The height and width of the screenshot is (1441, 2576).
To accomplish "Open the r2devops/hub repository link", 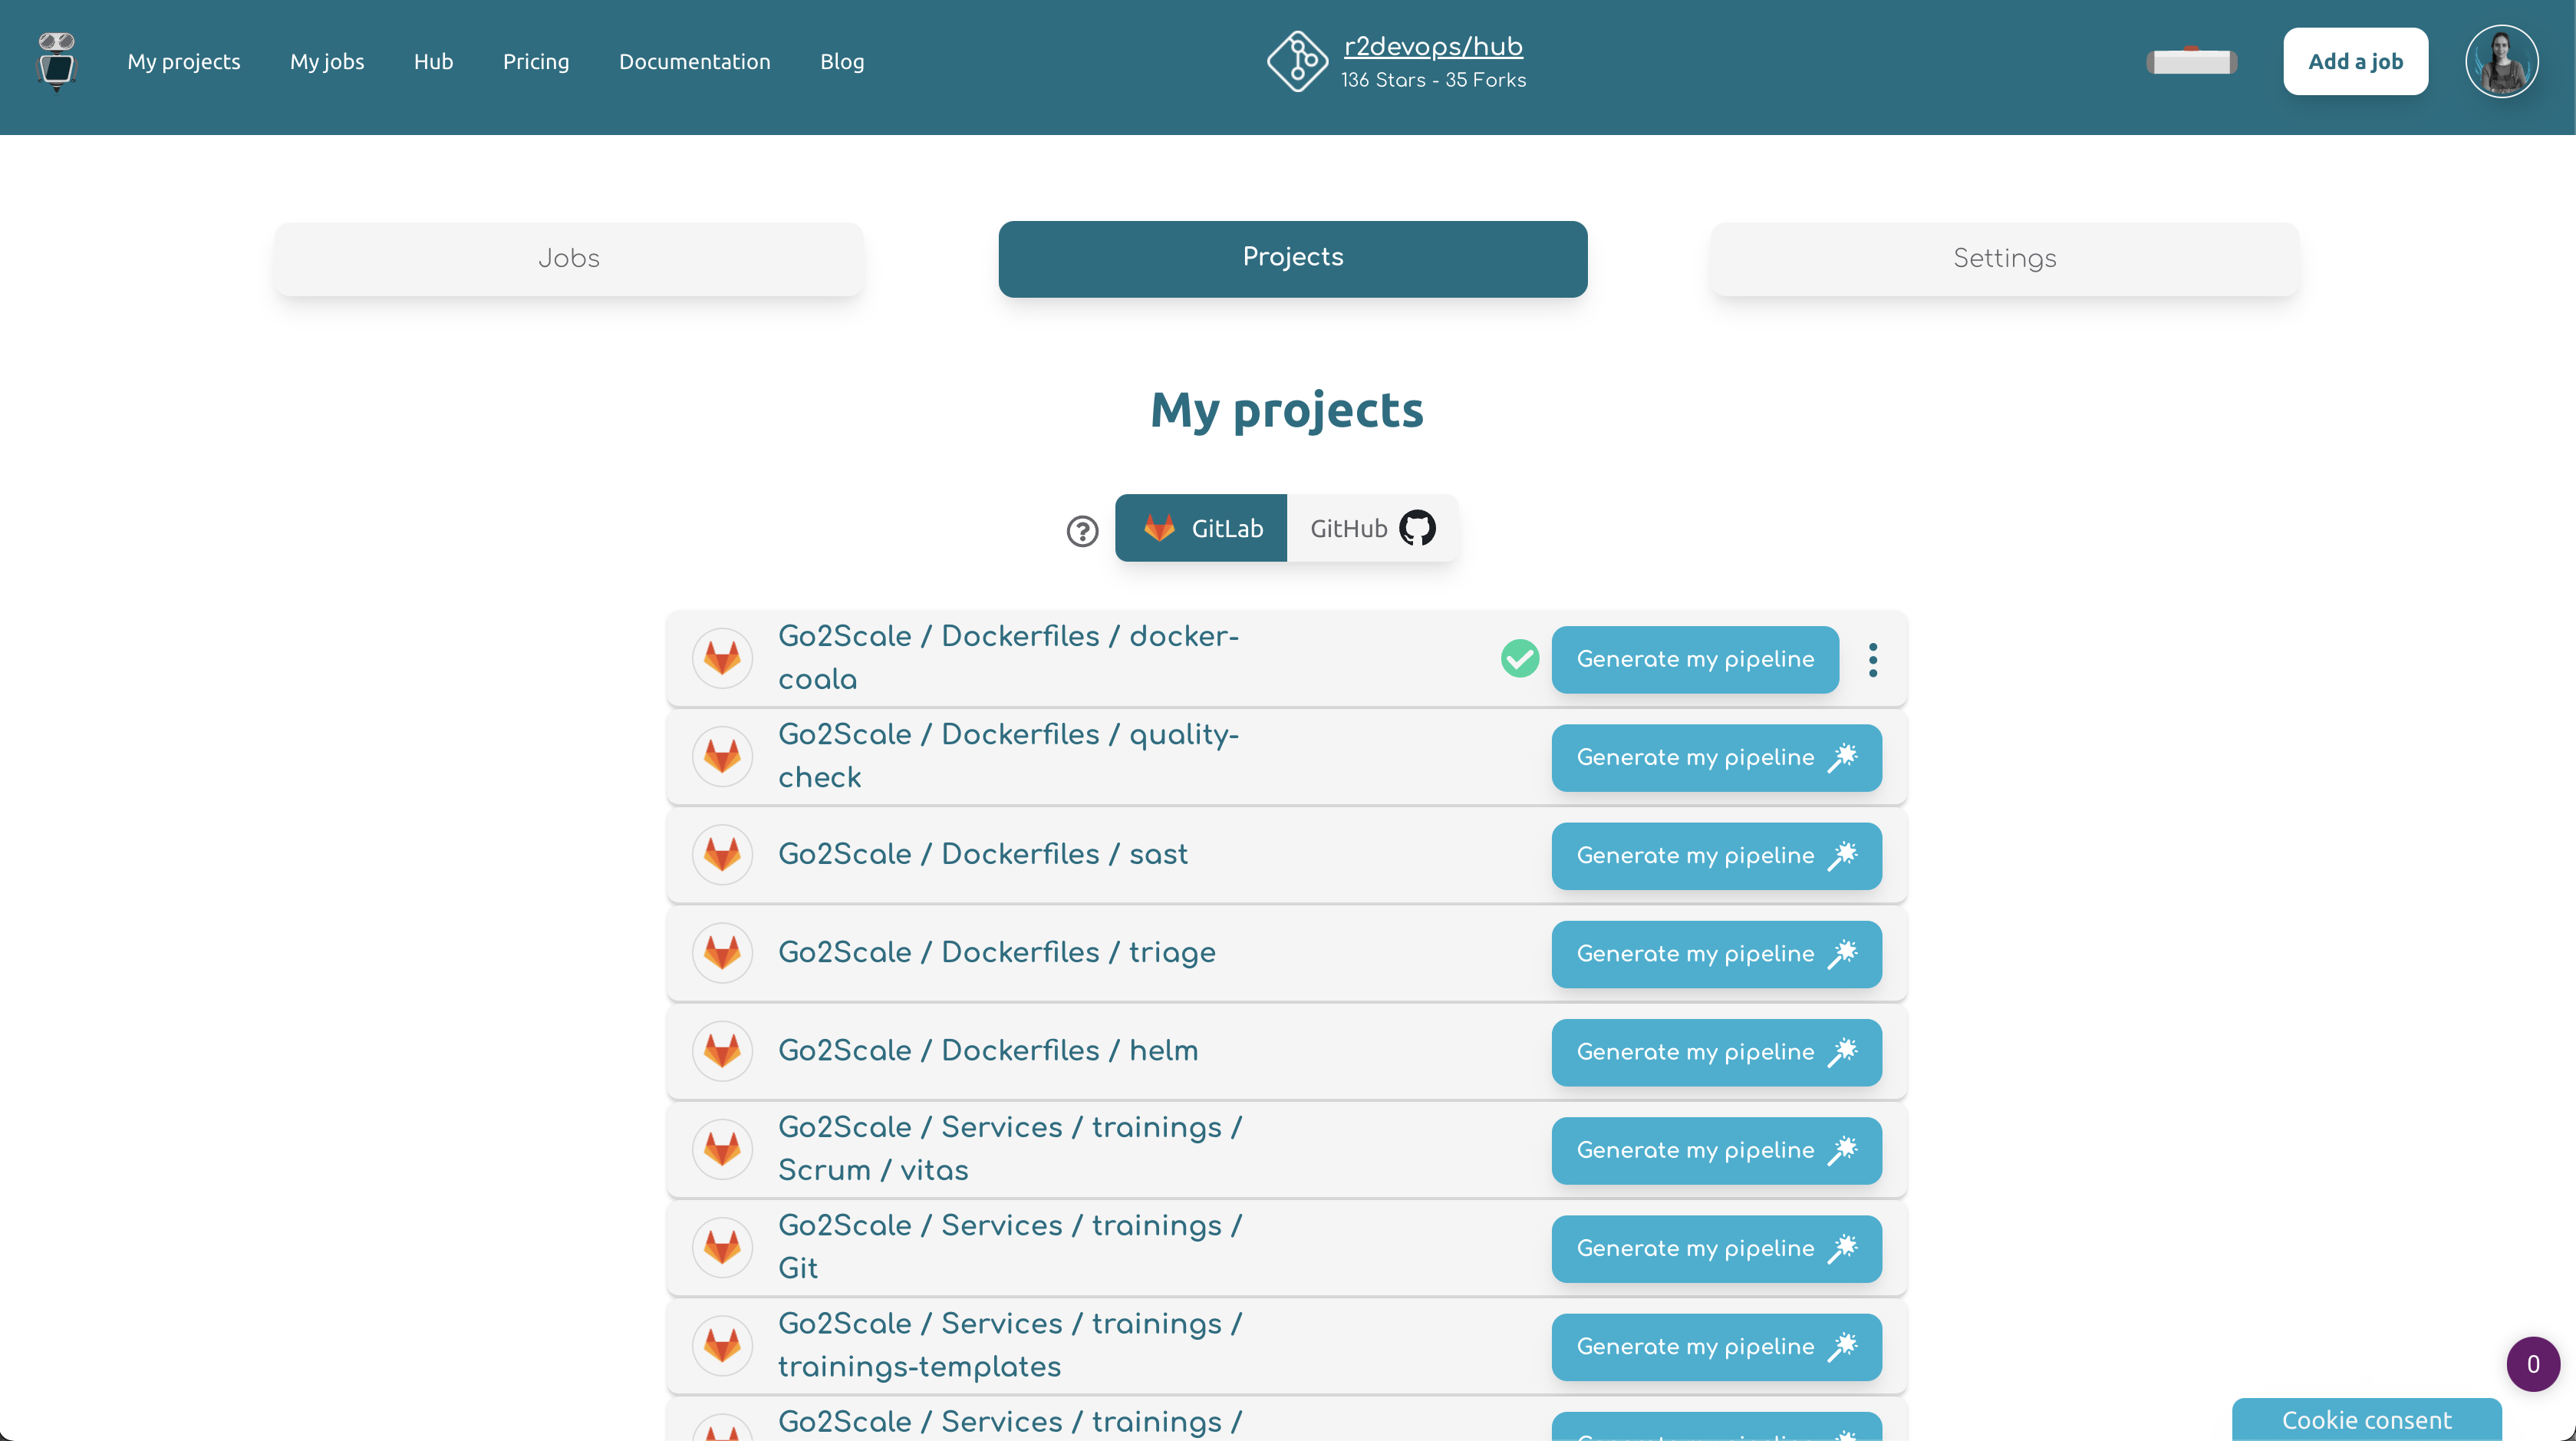I will [1432, 45].
